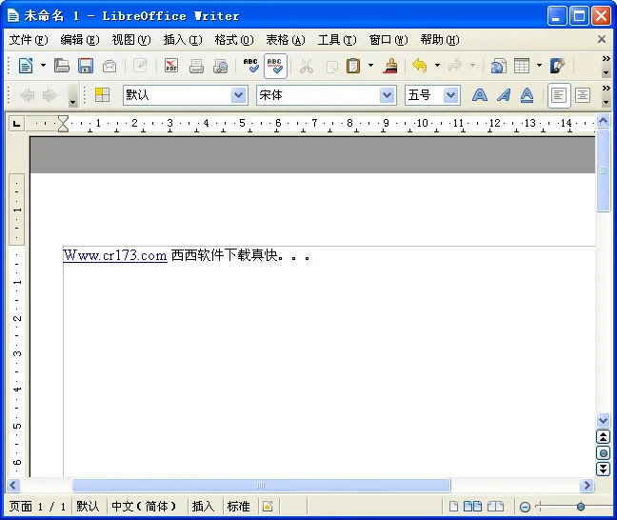The width and height of the screenshot is (617, 520).
Task: Click the navigate Back arrow
Action: [x=28, y=95]
